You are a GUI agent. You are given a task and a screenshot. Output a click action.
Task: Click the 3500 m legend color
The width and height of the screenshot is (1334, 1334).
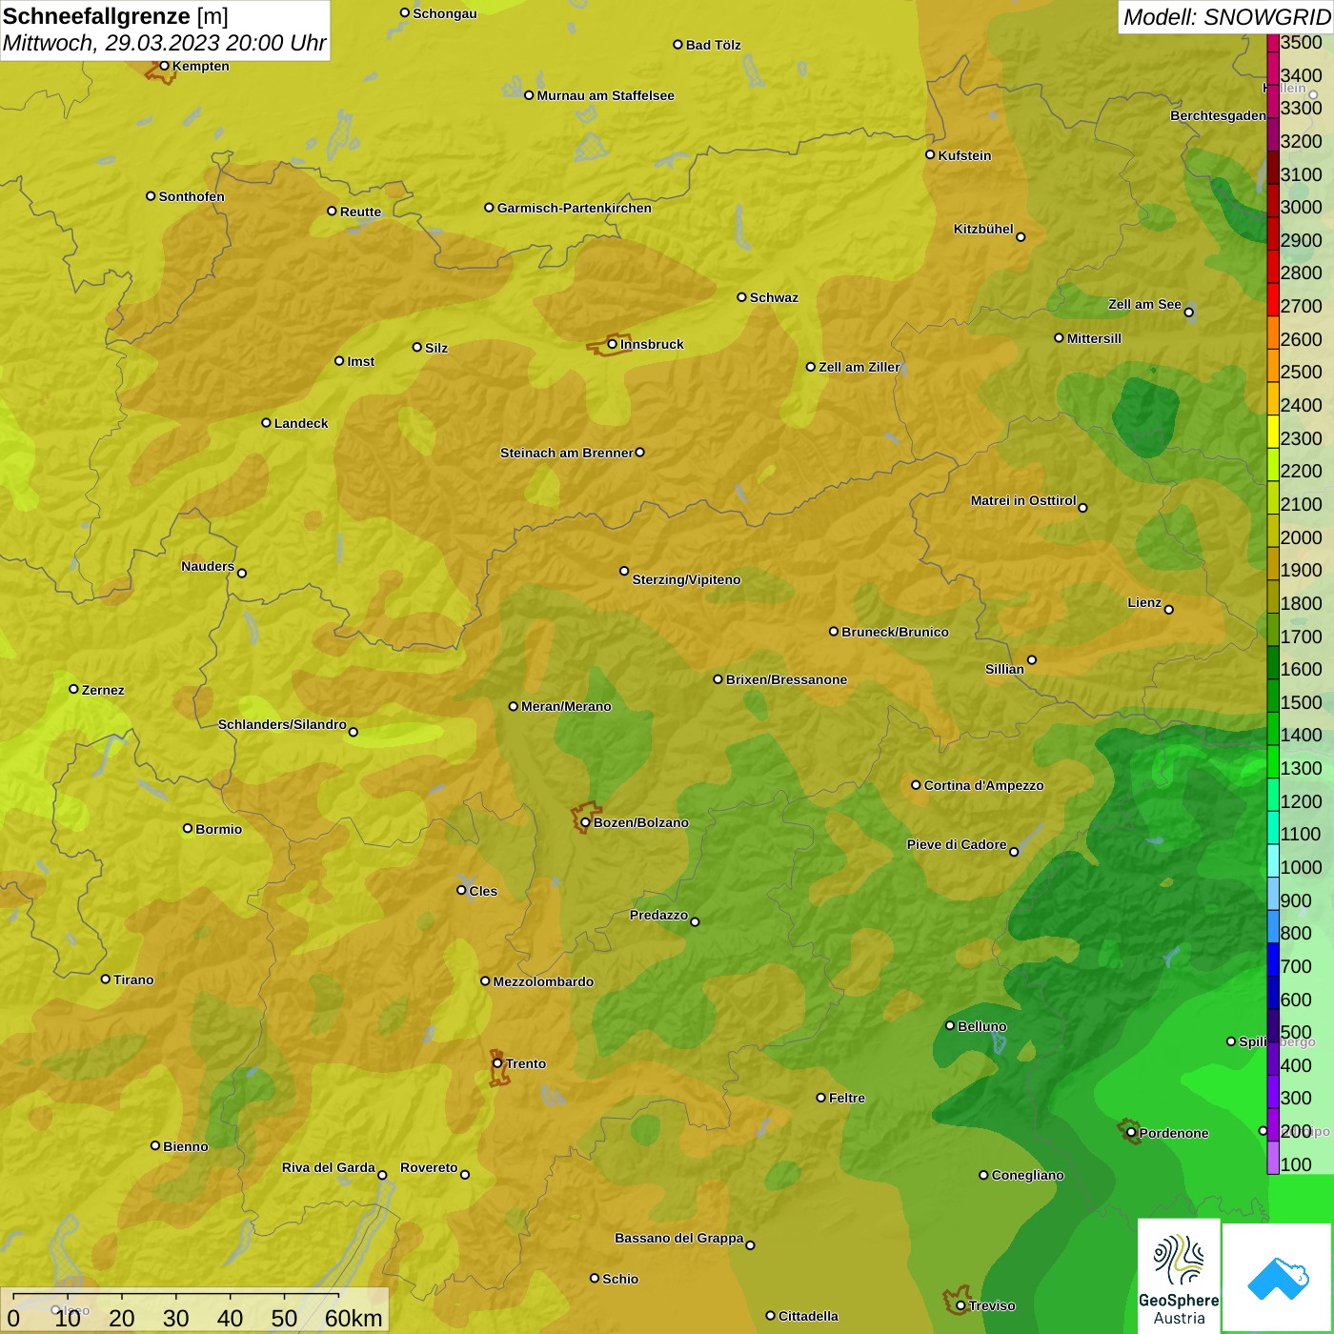click(1273, 43)
